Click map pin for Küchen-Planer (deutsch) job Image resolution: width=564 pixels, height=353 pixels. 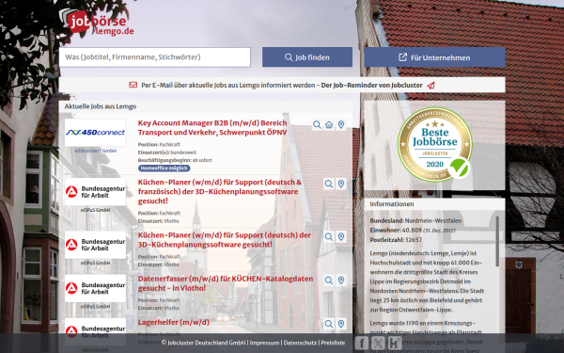pyautogui.click(x=341, y=236)
